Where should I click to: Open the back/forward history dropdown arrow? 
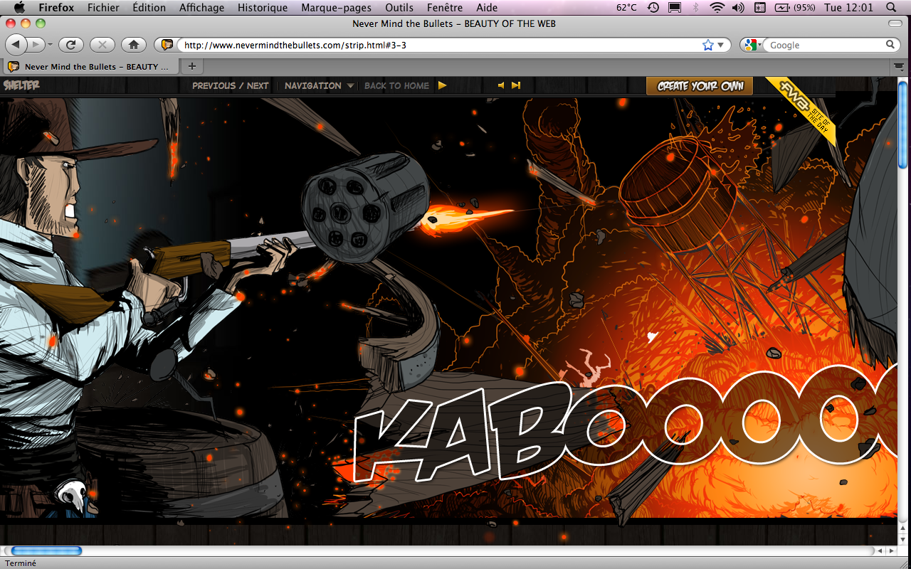(x=50, y=45)
